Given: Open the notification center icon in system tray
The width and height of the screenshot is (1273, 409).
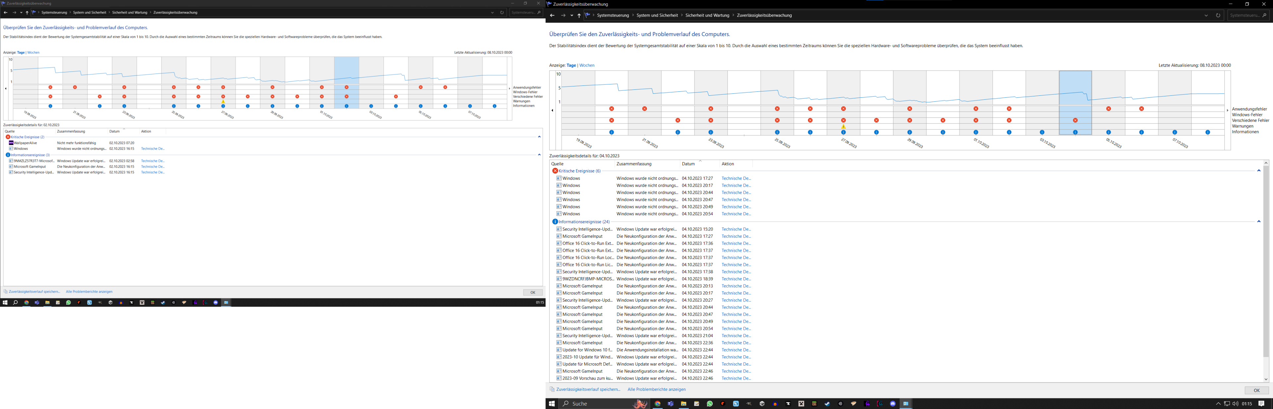Looking at the screenshot, I should click(x=1261, y=404).
